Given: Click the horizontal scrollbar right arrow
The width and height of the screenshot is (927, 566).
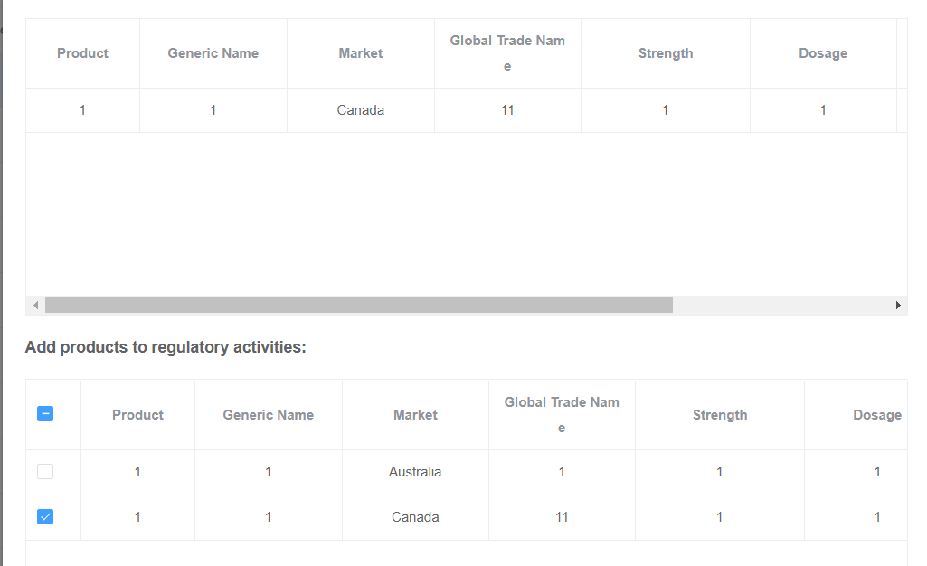Looking at the screenshot, I should point(898,306).
